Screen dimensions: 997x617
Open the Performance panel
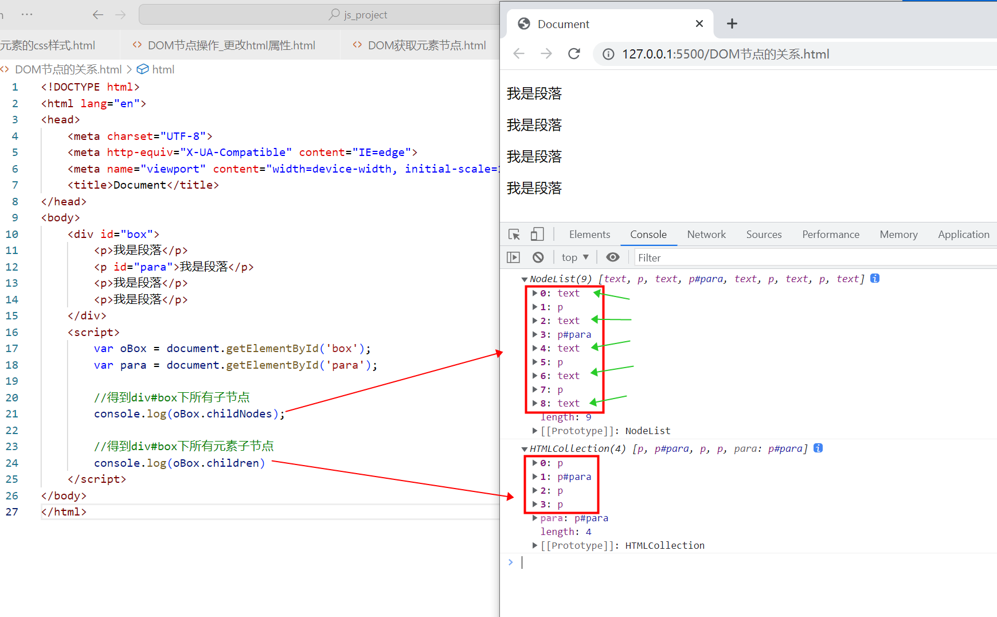(831, 235)
